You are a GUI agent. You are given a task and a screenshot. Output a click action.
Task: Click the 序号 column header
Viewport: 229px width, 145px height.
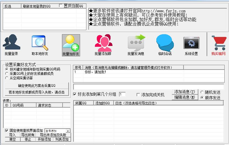click(x=78, y=68)
